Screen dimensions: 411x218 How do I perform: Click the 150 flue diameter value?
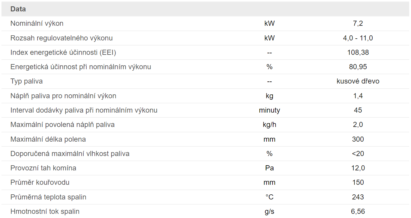point(358,182)
